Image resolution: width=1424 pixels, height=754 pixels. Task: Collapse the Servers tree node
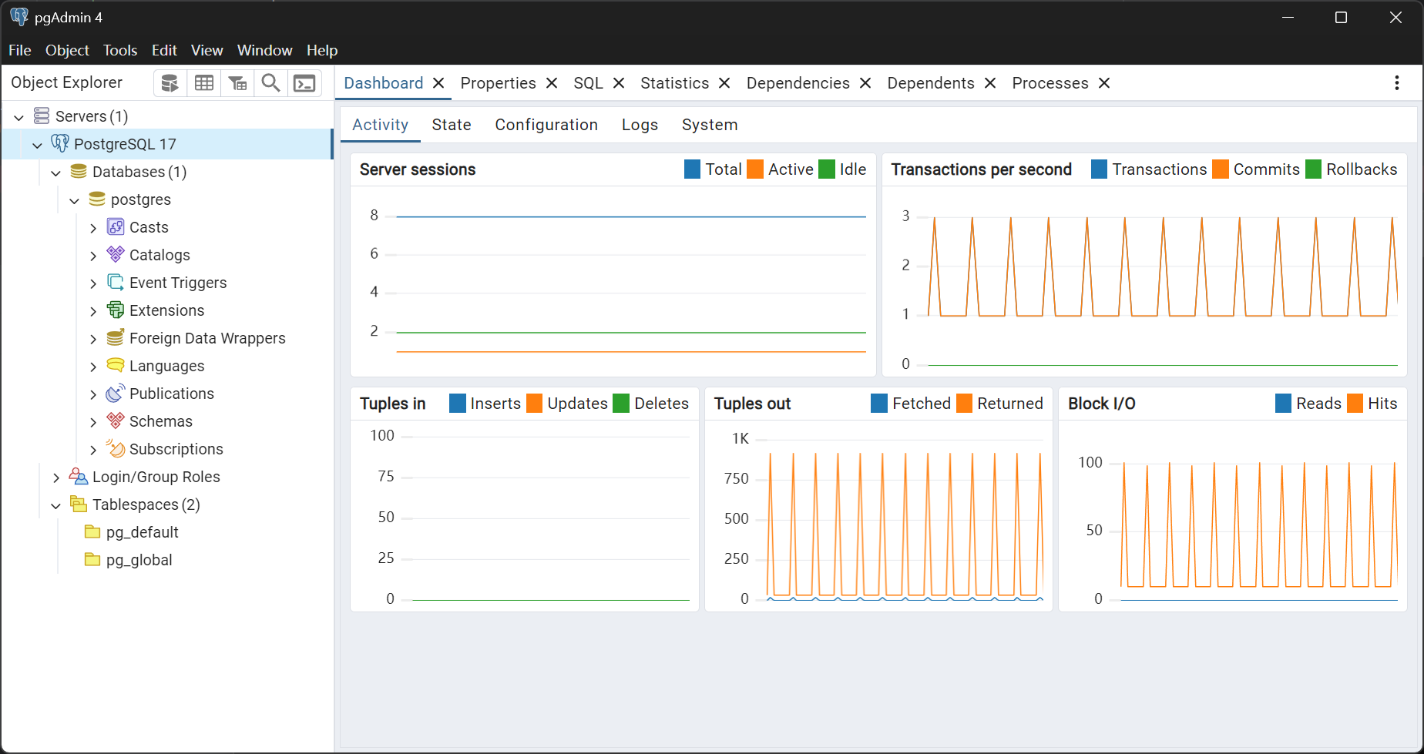click(x=19, y=117)
